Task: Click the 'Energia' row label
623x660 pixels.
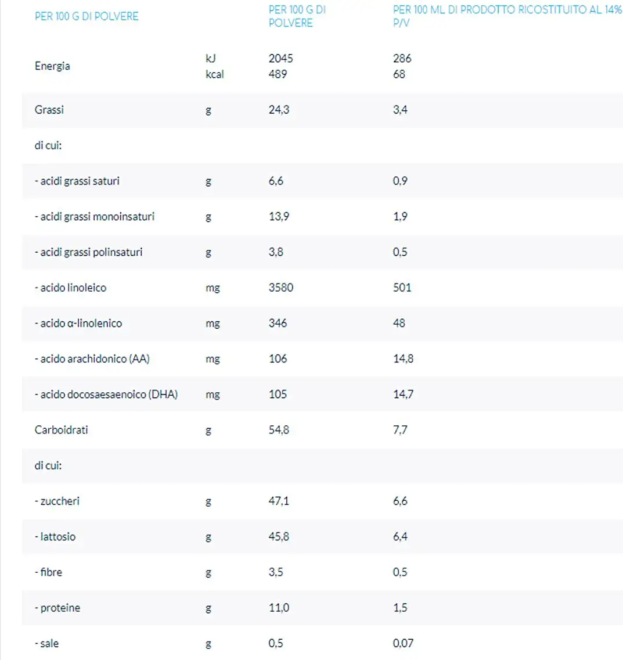Action: 52,66
